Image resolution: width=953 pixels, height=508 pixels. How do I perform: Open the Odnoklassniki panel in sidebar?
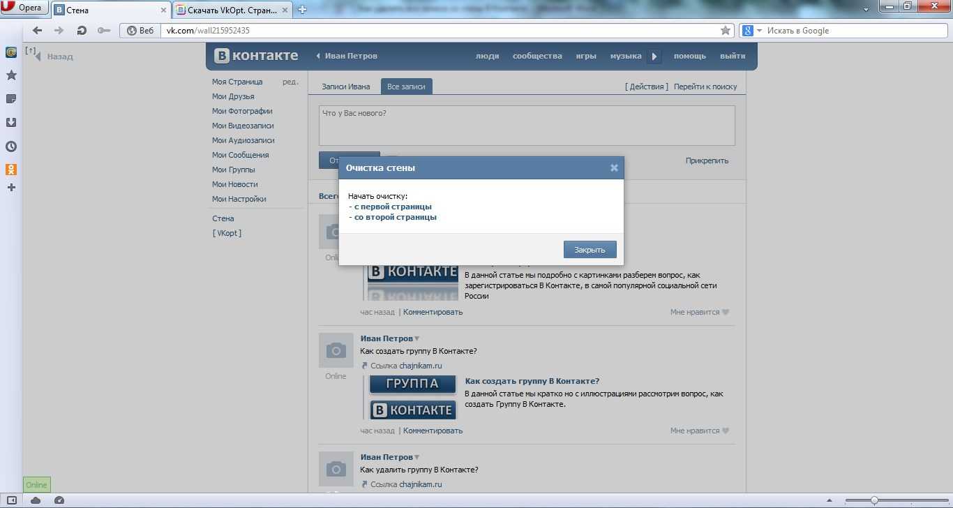(11, 170)
